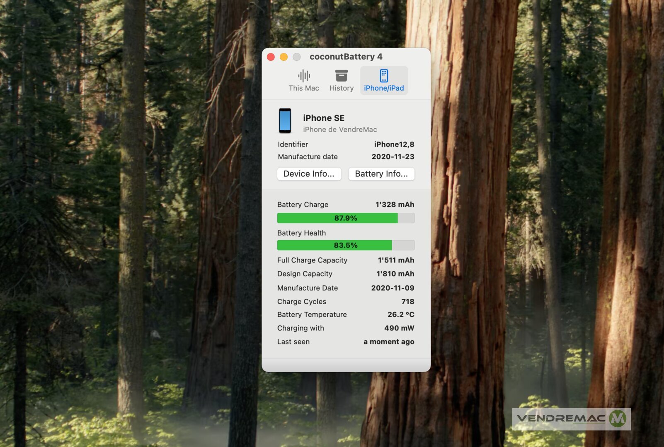Select the Charge Cycles count 718
Image resolution: width=664 pixels, height=447 pixels.
click(407, 302)
